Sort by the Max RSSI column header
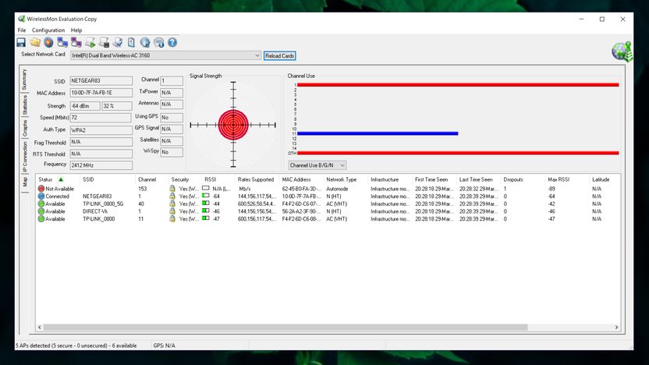649x365 pixels. (x=559, y=179)
